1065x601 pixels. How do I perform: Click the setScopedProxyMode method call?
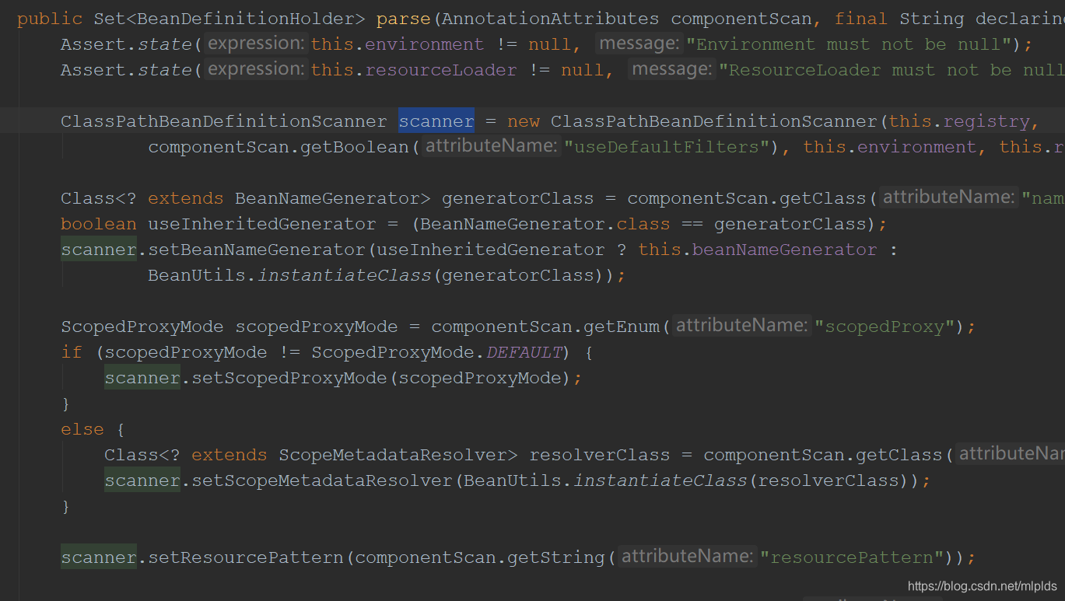pos(289,378)
